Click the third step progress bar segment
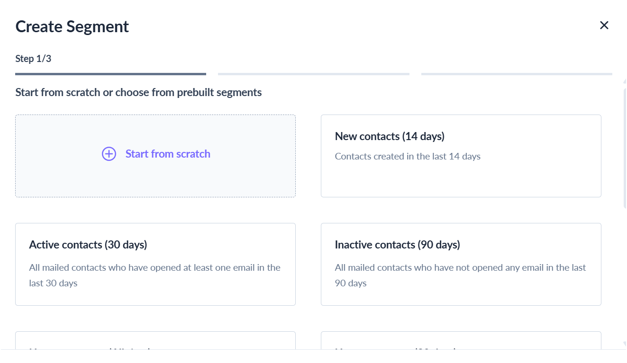This screenshot has height=363, width=627. click(517, 74)
